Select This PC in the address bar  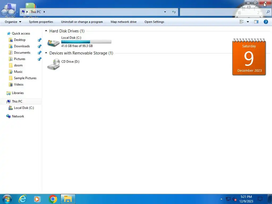36,12
